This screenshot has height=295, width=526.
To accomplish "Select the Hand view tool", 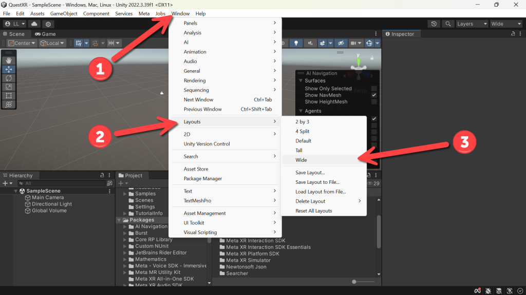I will coord(9,60).
